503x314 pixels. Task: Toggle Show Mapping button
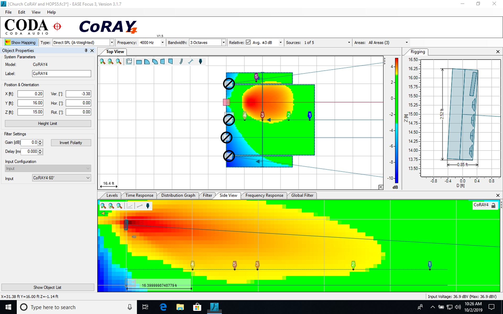click(x=20, y=42)
